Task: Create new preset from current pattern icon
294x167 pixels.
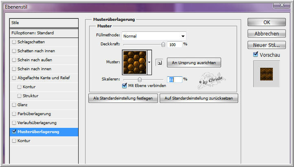Action: [159, 62]
